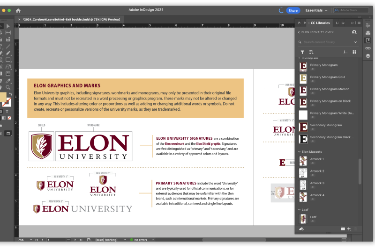Select the Gap tool
Screen dimensions: 375x249
pyautogui.click(x=8, y=33)
